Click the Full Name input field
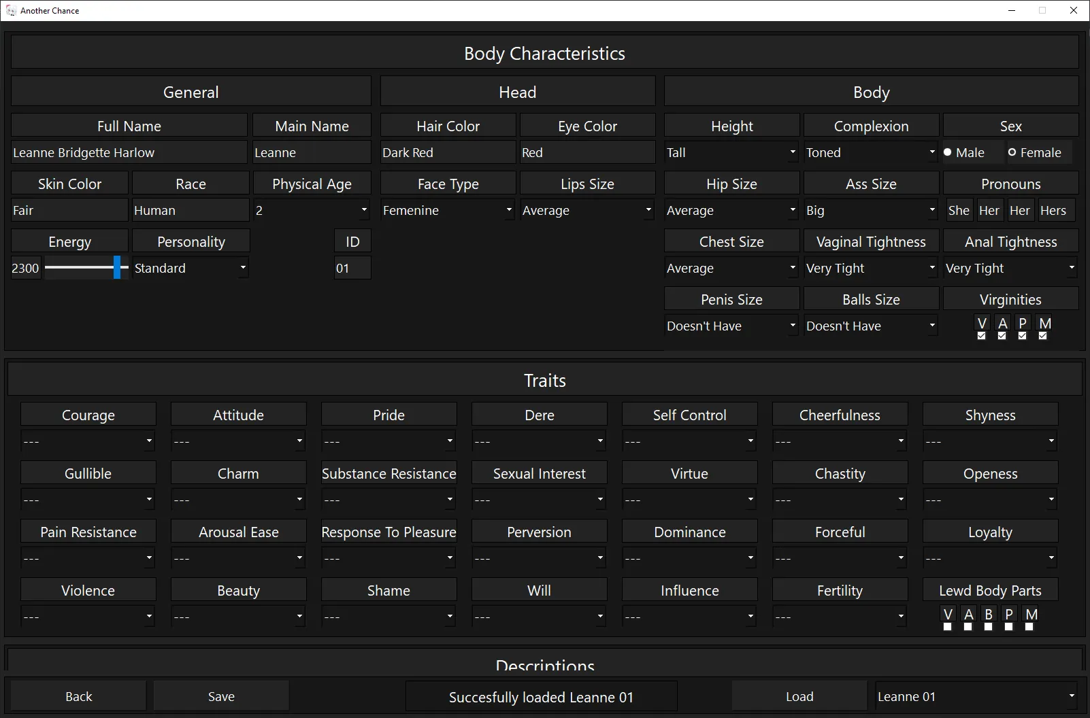 [x=129, y=152]
